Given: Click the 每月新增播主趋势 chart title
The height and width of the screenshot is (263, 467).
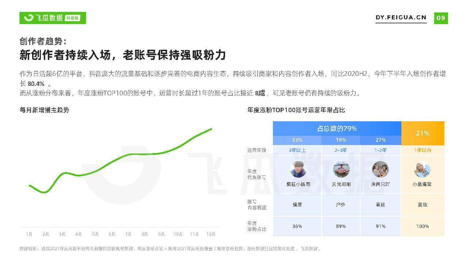Looking at the screenshot, I should pyautogui.click(x=45, y=110).
